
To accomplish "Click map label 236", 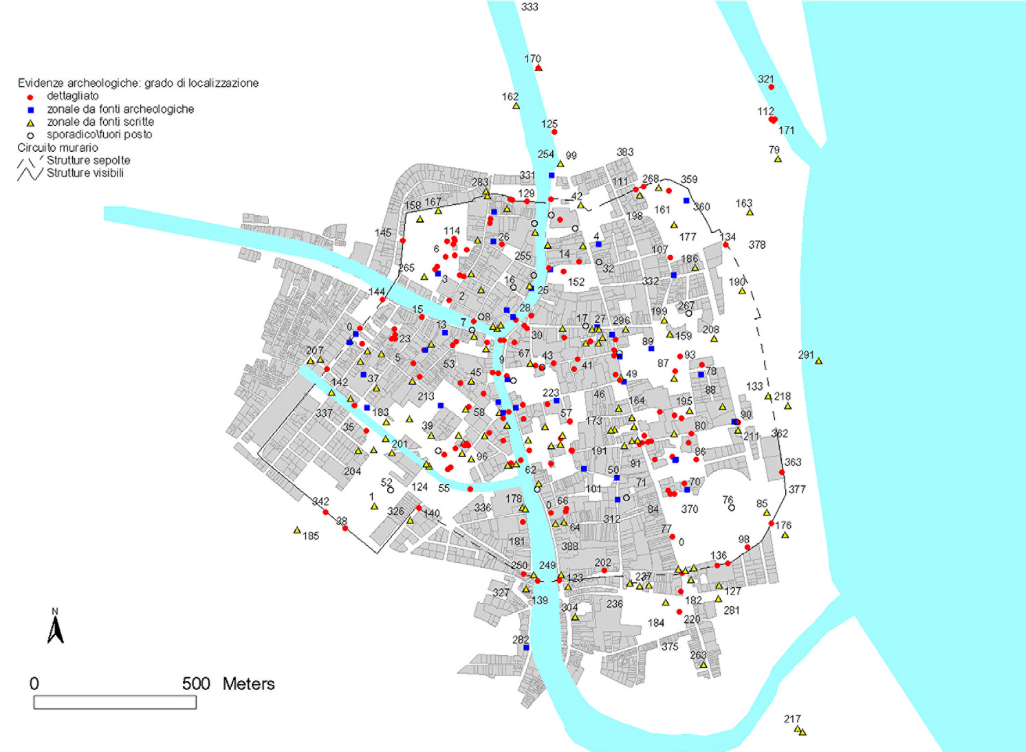I will coord(614,604).
